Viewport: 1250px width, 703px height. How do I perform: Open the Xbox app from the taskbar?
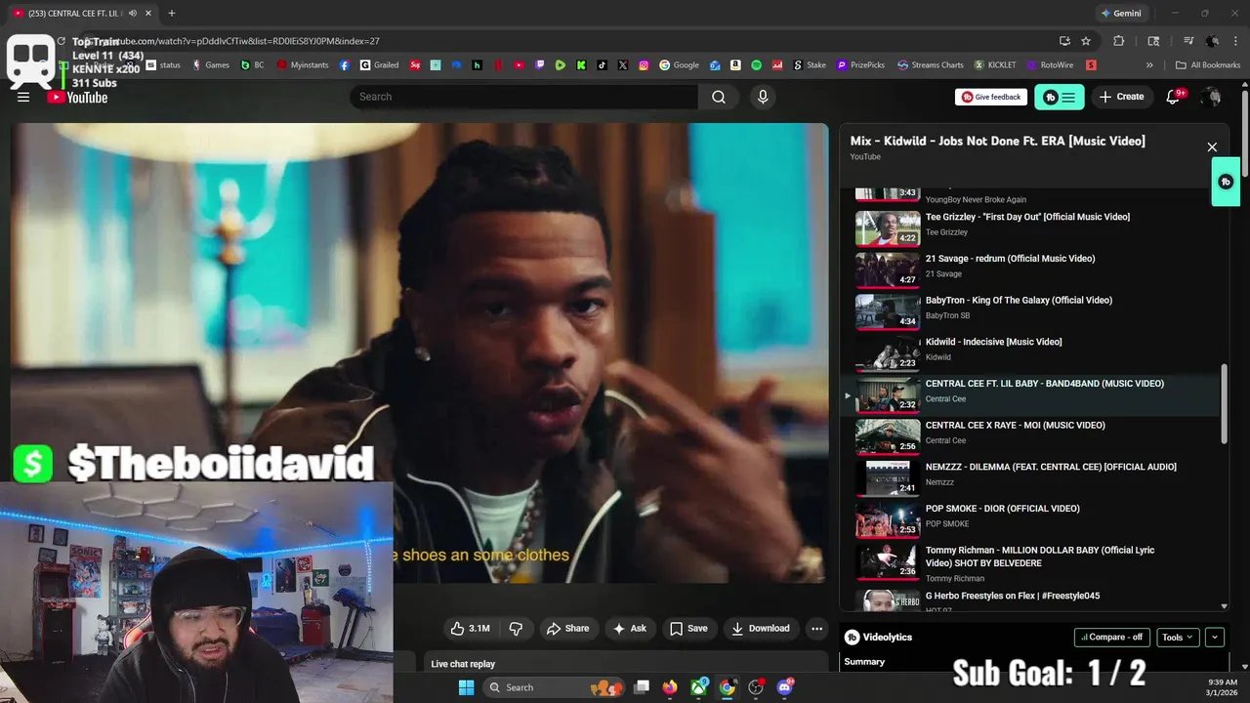[699, 687]
